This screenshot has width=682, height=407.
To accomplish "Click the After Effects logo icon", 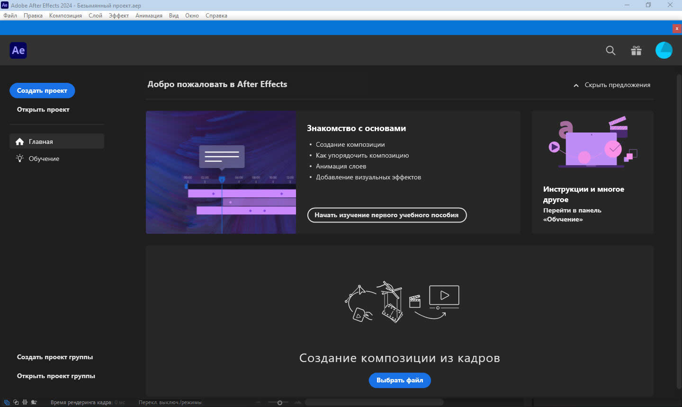I will [x=18, y=50].
